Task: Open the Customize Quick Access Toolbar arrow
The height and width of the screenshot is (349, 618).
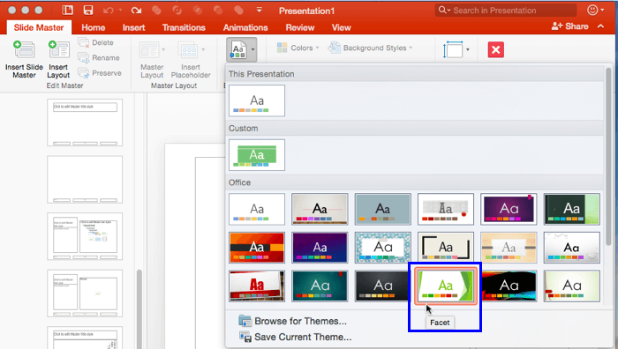Action: (x=259, y=10)
